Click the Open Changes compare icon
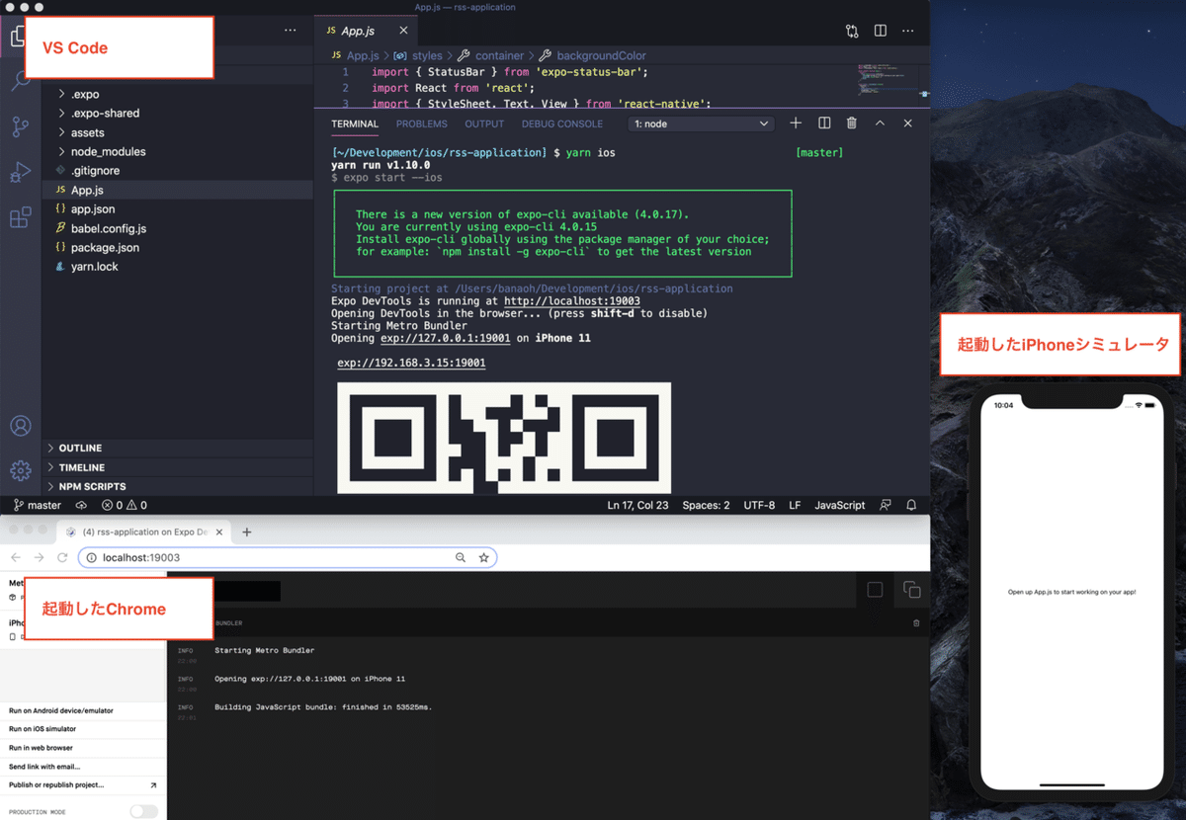The image size is (1186, 820). pyautogui.click(x=852, y=31)
